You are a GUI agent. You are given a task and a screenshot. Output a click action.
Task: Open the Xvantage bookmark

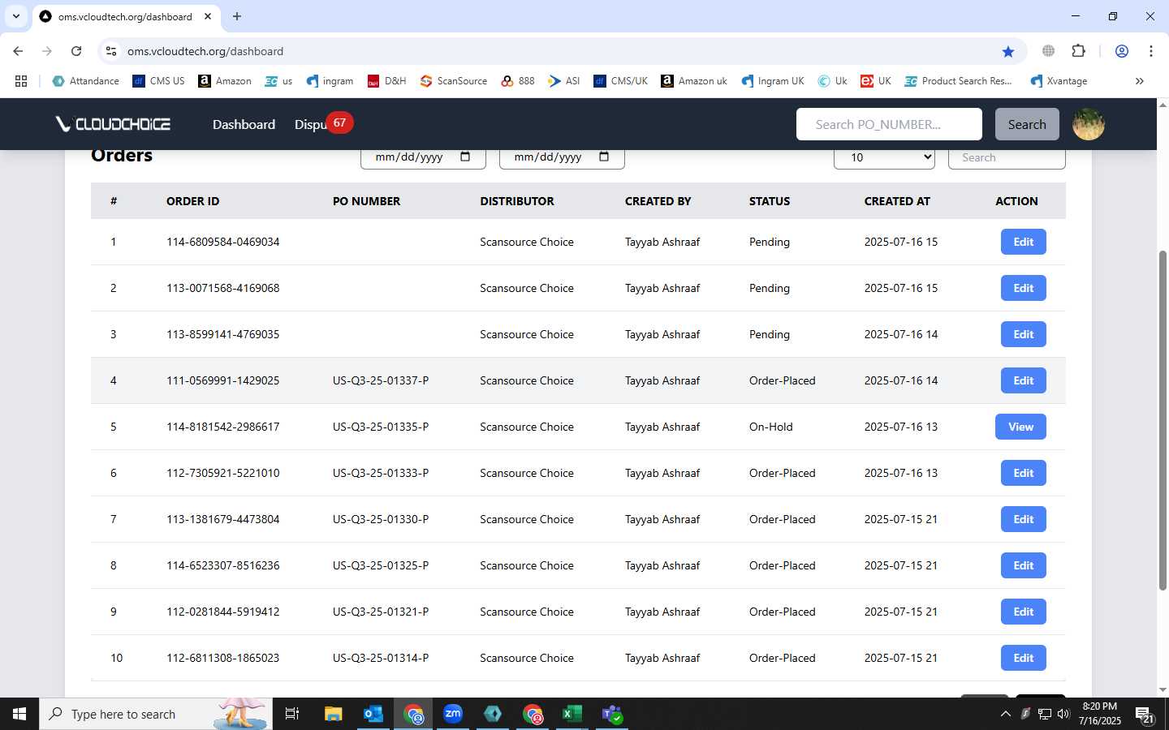pyautogui.click(x=1059, y=81)
